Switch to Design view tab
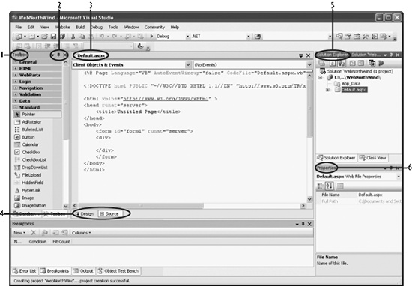 (x=85, y=214)
